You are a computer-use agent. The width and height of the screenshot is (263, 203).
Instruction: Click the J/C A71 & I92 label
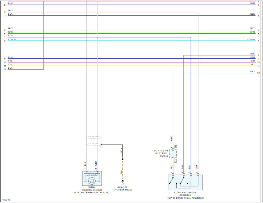(x=161, y=151)
